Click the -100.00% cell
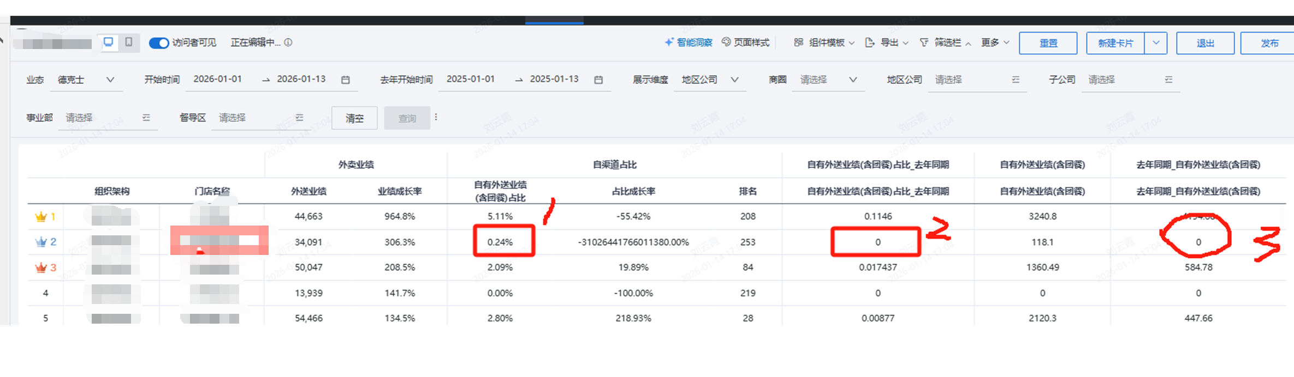The height and width of the screenshot is (377, 1294). 633,293
